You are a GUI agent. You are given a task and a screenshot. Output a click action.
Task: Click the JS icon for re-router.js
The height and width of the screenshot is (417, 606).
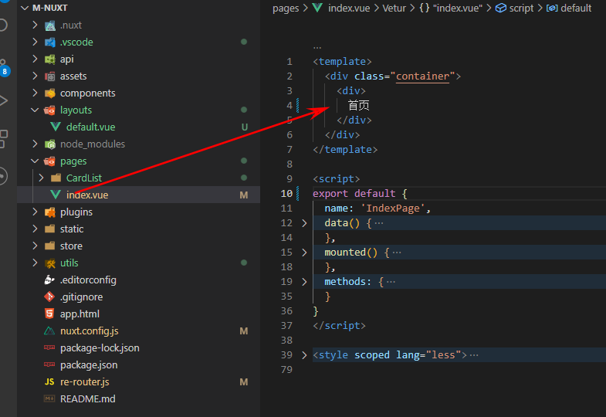(x=49, y=381)
